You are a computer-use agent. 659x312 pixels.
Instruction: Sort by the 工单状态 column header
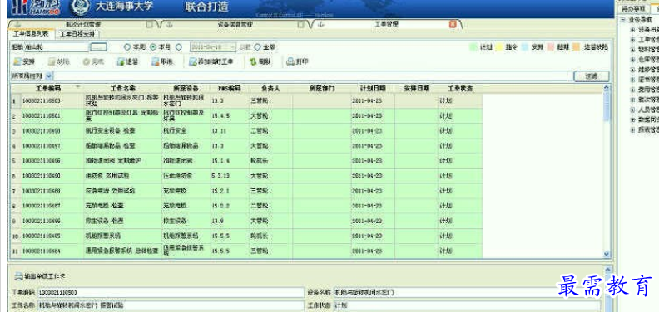pos(460,89)
